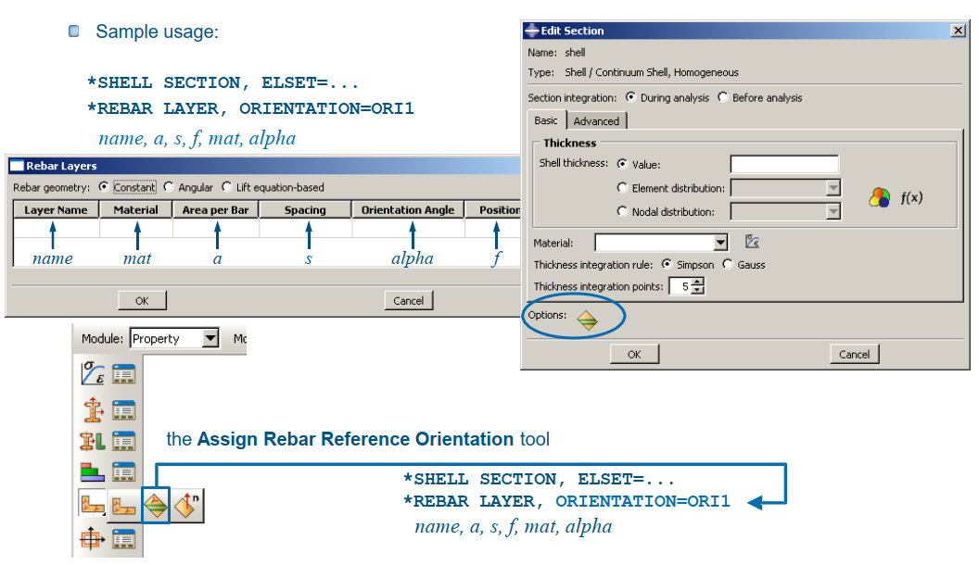Viewport: 979px width, 565px height.
Task: Click Cancel in the Rebar Layers dialog
Action: [x=408, y=300]
